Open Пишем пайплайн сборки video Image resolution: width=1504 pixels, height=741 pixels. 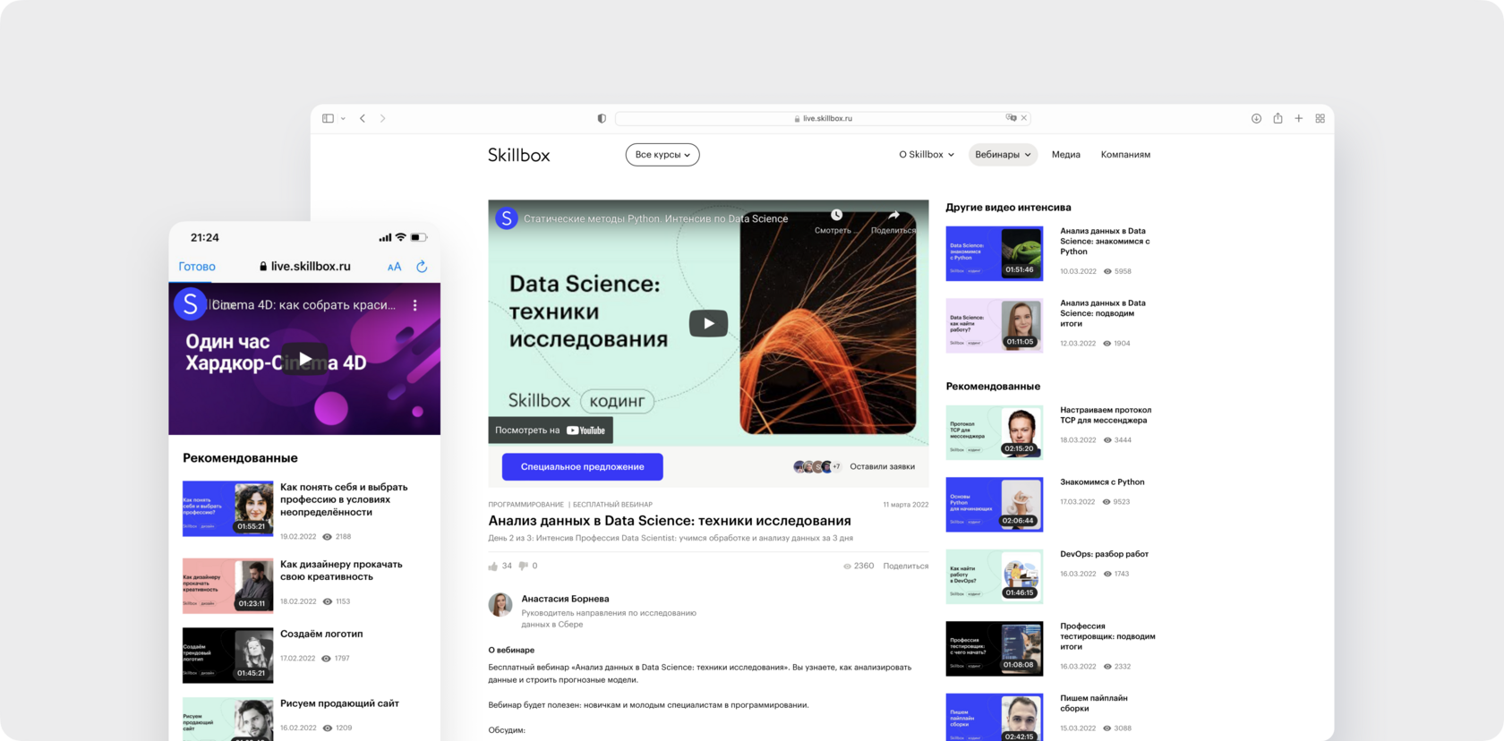(1094, 703)
